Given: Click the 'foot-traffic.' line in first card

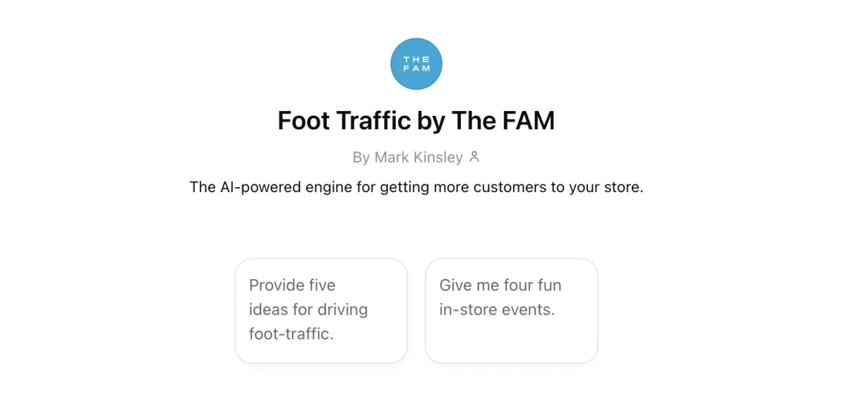Looking at the screenshot, I should (292, 334).
